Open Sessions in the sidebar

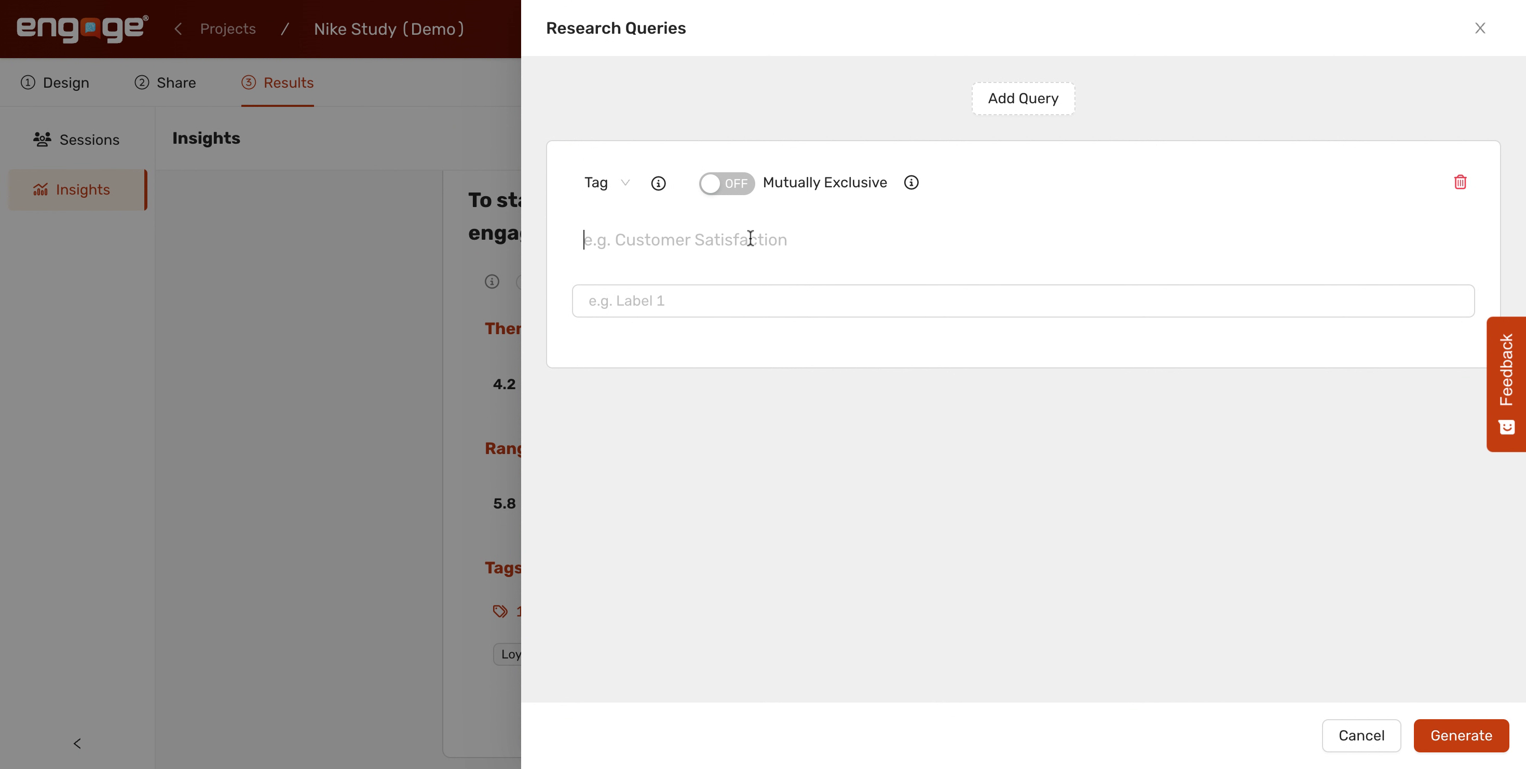pos(76,140)
